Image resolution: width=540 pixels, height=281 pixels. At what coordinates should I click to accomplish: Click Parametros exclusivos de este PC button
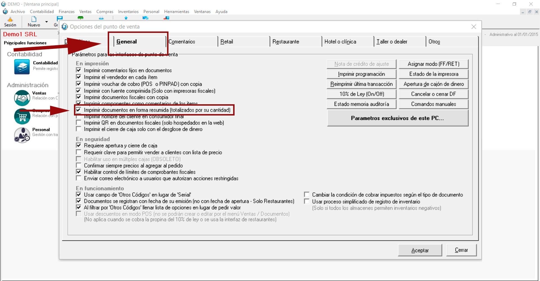click(x=397, y=118)
